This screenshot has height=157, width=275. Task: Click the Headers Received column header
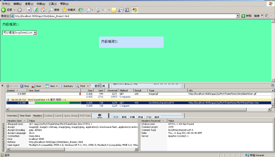[x=154, y=121]
